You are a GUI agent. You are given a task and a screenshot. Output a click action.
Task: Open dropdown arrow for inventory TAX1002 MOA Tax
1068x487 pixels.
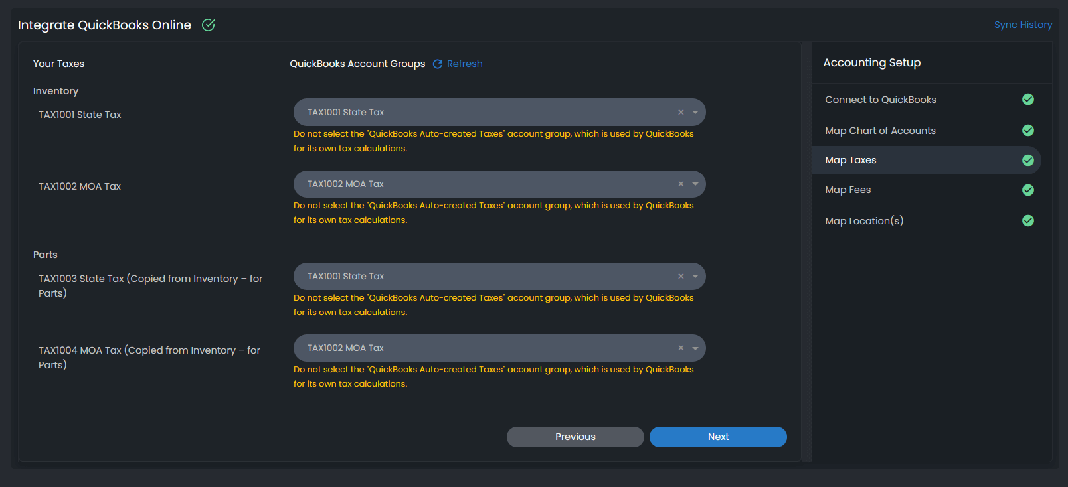pos(695,184)
